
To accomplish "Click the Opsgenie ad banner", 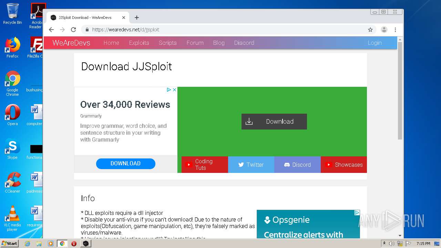I will 308,224.
